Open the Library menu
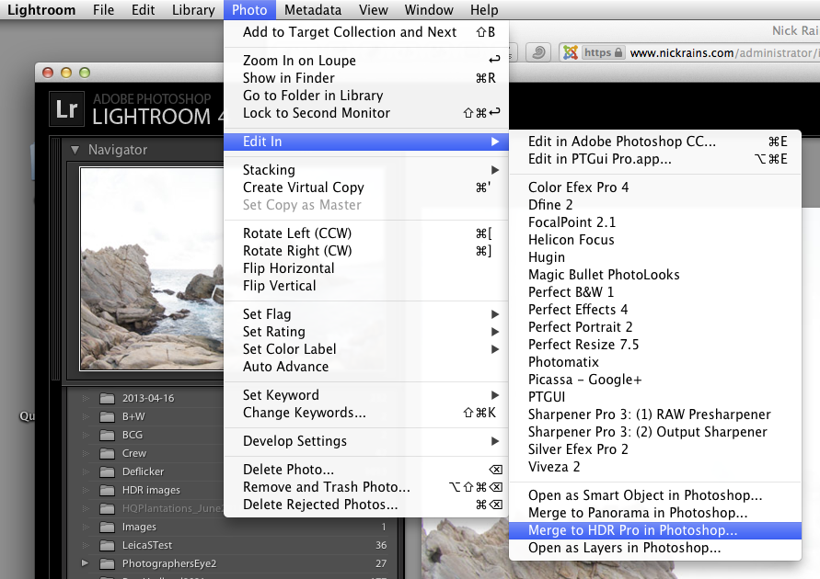 193,10
